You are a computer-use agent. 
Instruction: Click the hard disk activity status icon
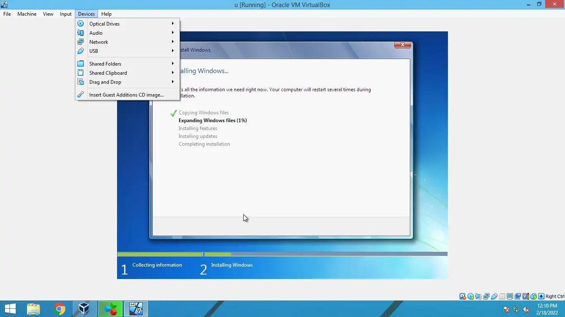tap(462, 296)
